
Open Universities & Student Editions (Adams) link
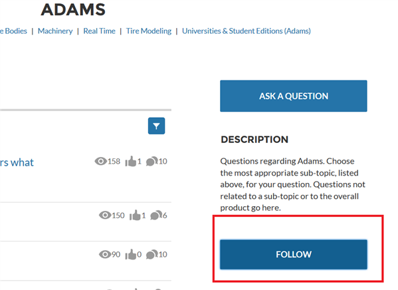[247, 31]
